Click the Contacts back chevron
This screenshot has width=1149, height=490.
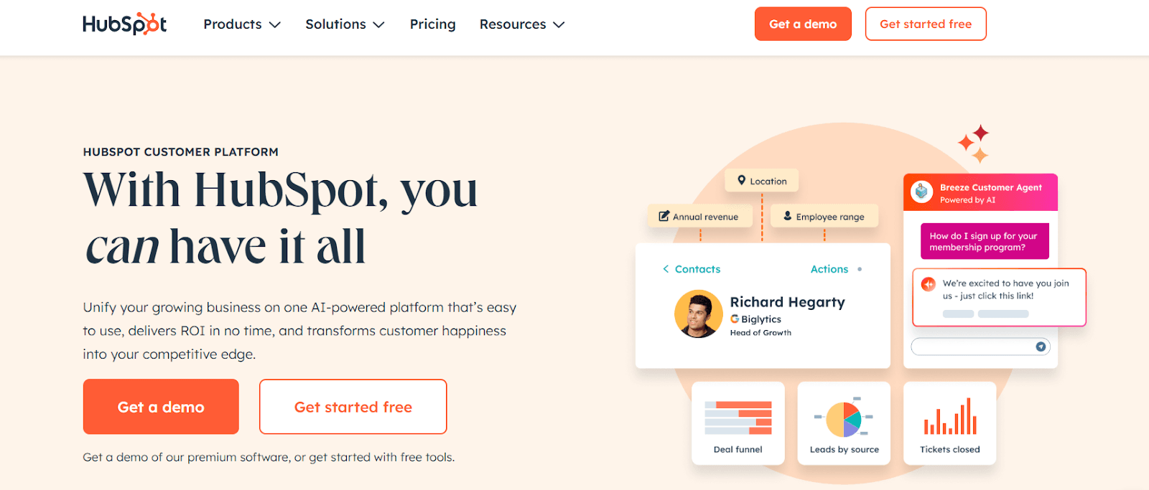[666, 269]
